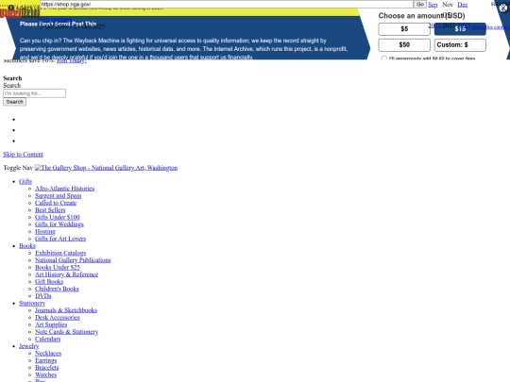Browse Watches
Image resolution: width=510 pixels, height=382 pixels.
click(46, 374)
